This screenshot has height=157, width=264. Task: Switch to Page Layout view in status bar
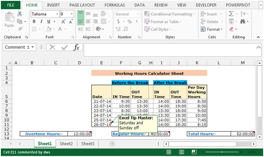point(181,152)
